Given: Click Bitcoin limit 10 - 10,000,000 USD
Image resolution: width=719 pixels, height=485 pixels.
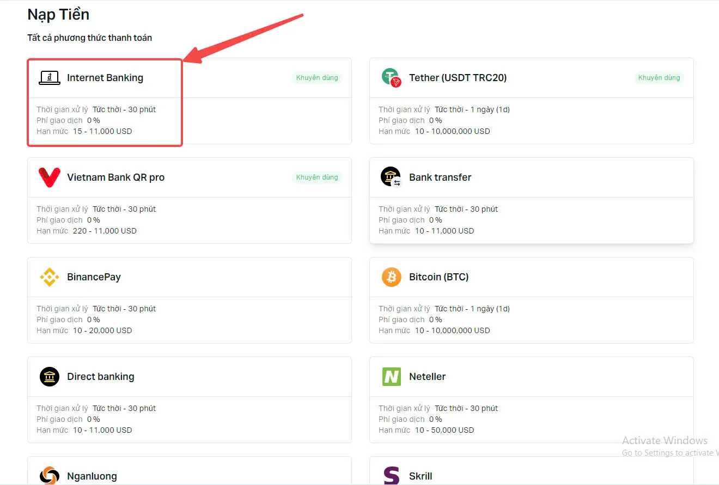Looking at the screenshot, I should point(453,330).
